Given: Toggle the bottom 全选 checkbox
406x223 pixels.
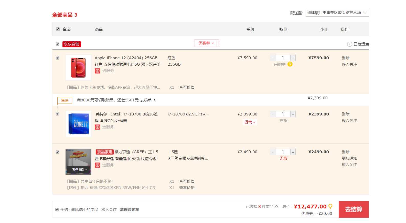Looking at the screenshot, I should pos(57,209).
